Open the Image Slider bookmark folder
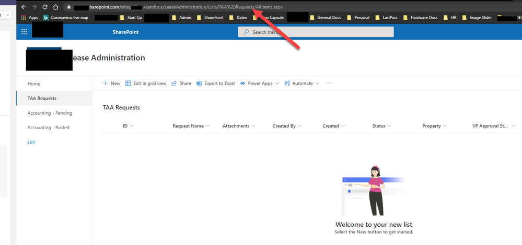The width and height of the screenshot is (522, 245). 477,18
